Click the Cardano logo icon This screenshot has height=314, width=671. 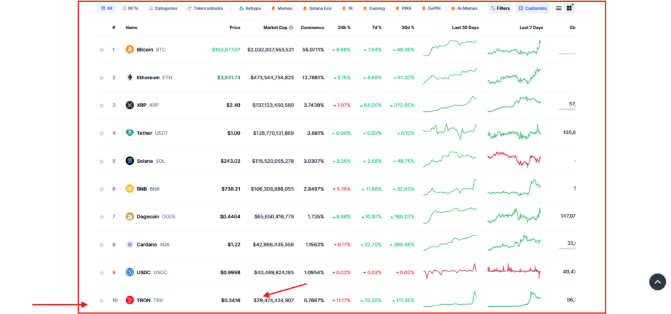130,245
